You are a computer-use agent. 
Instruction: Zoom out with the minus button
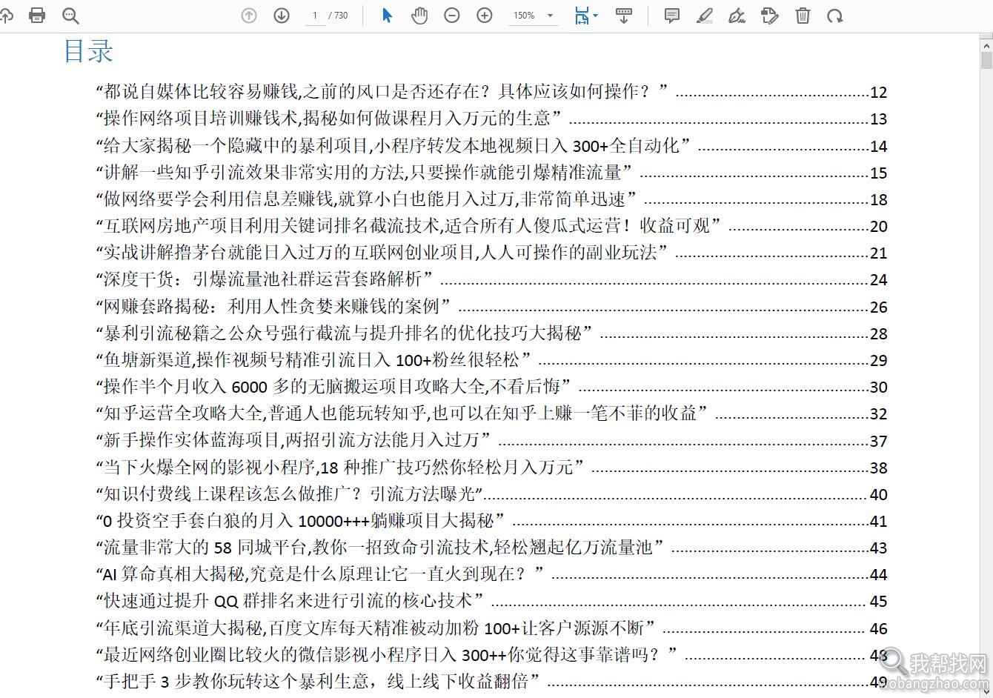click(452, 15)
